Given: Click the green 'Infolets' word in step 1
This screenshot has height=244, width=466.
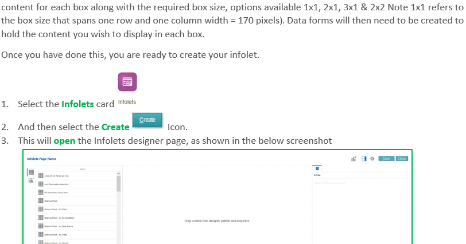Looking at the screenshot, I should tap(77, 104).
